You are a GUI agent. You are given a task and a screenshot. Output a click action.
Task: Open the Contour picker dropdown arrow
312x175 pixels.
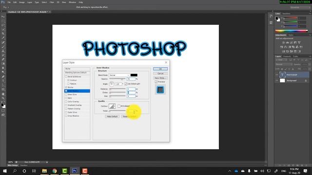(115, 106)
